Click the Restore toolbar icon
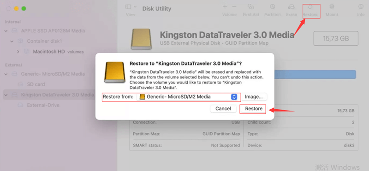The height and width of the screenshot is (171, 369). click(310, 6)
